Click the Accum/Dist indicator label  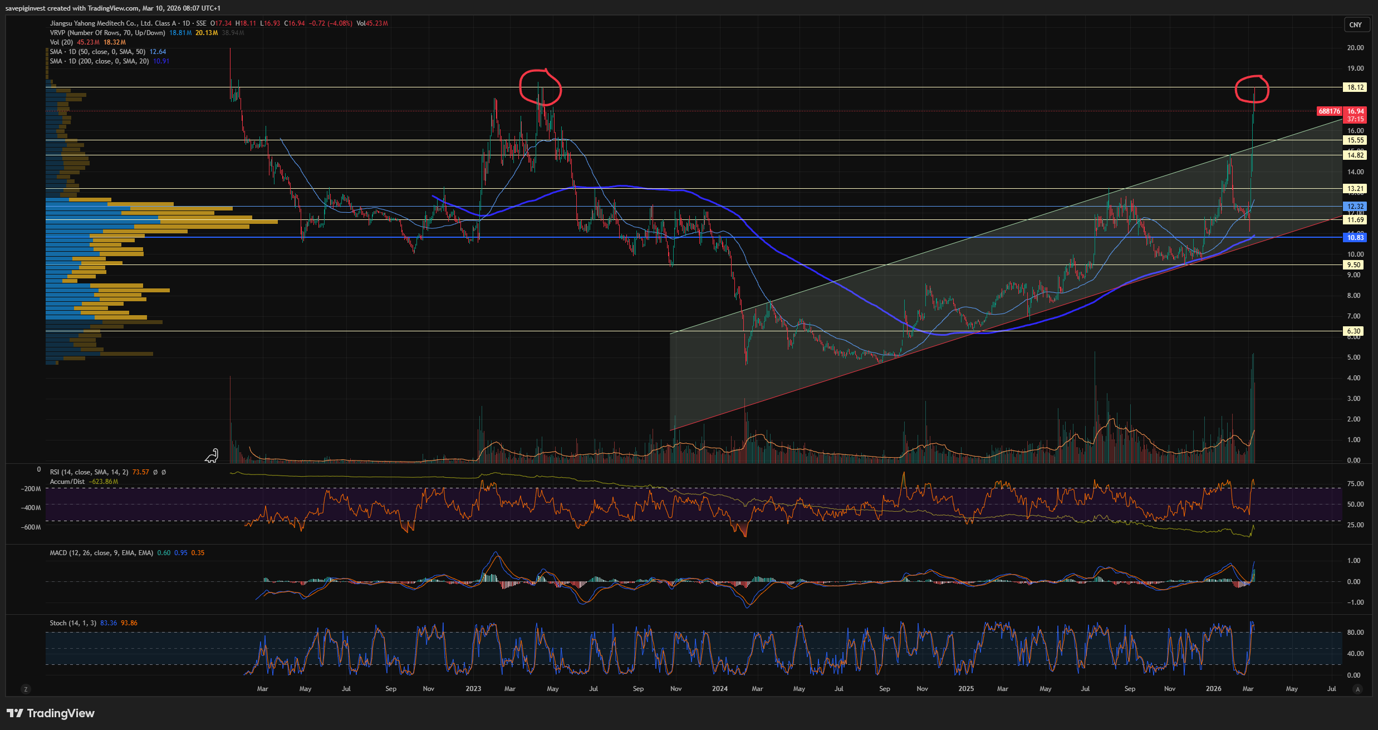coord(67,482)
